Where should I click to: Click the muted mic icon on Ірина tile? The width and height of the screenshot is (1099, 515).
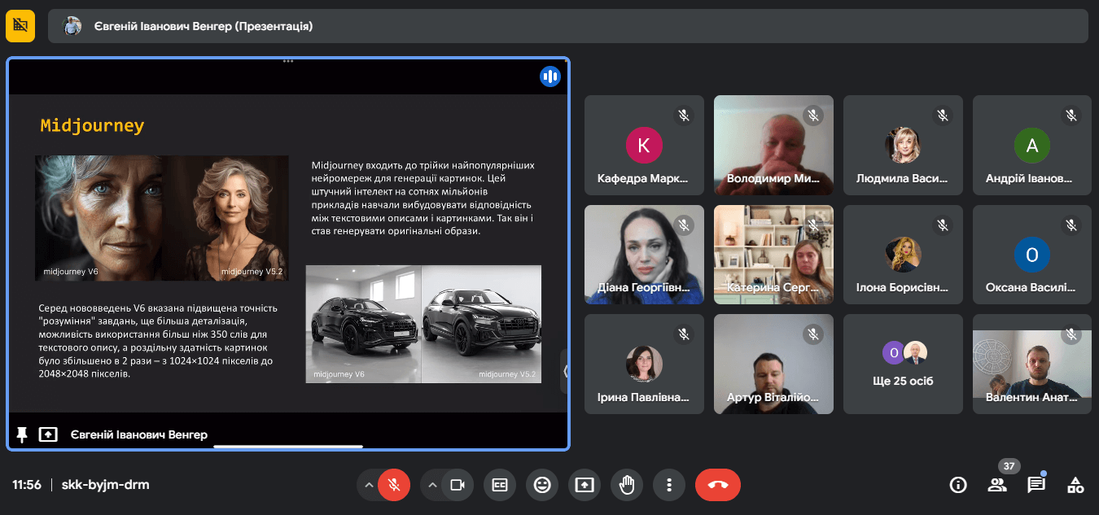tap(684, 334)
